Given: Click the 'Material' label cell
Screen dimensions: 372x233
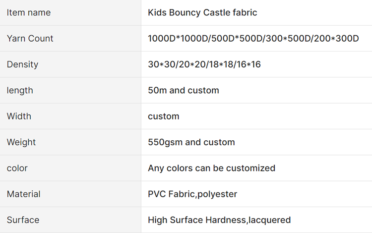Looking at the screenshot, I should click(24, 194).
